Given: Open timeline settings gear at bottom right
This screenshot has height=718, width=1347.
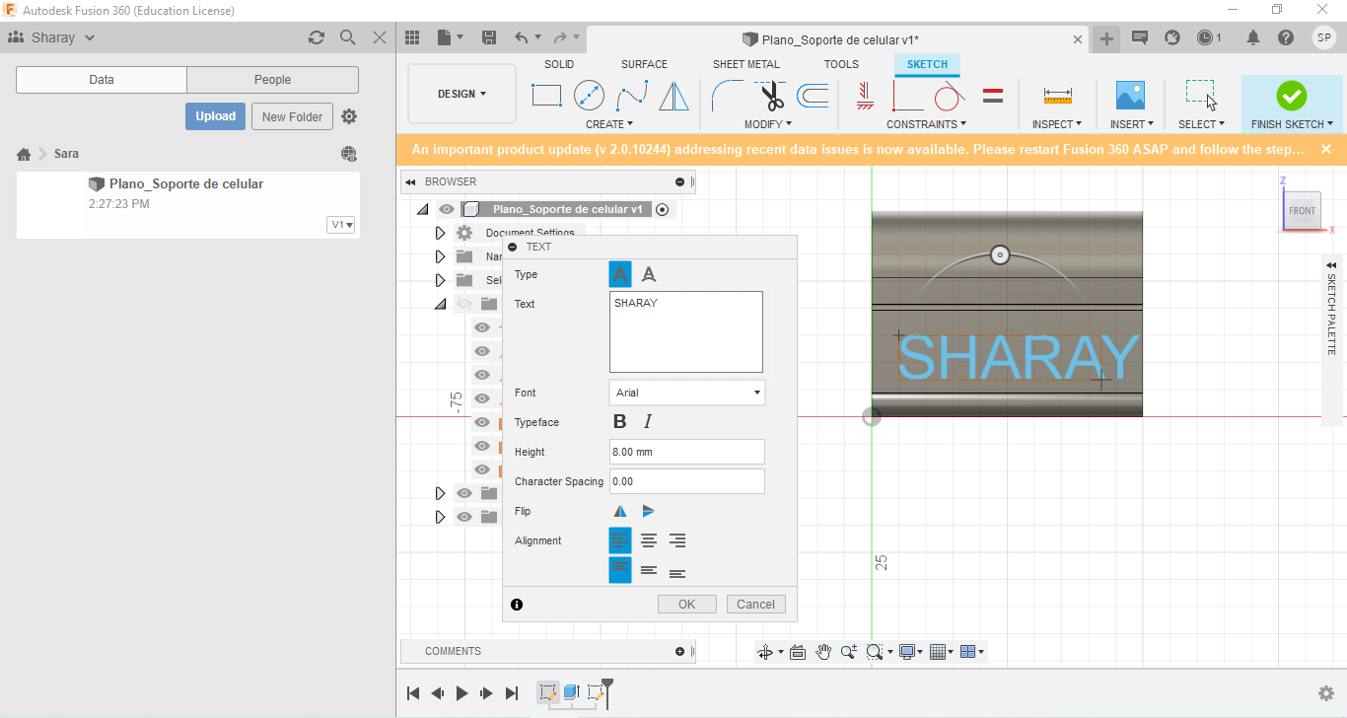Looking at the screenshot, I should click(x=1326, y=693).
